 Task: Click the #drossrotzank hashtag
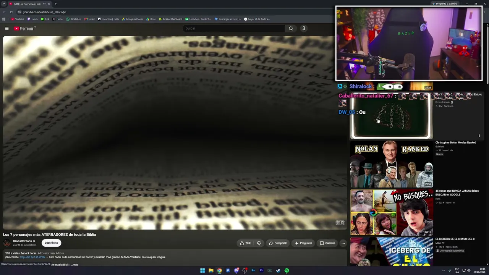[46, 253]
